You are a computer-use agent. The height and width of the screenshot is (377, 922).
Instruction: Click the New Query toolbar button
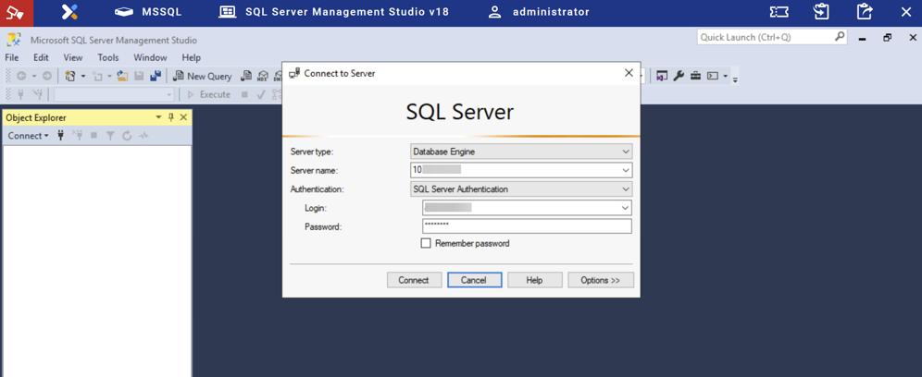tap(202, 77)
